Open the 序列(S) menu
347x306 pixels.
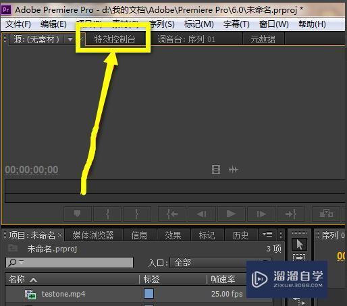(x=162, y=24)
